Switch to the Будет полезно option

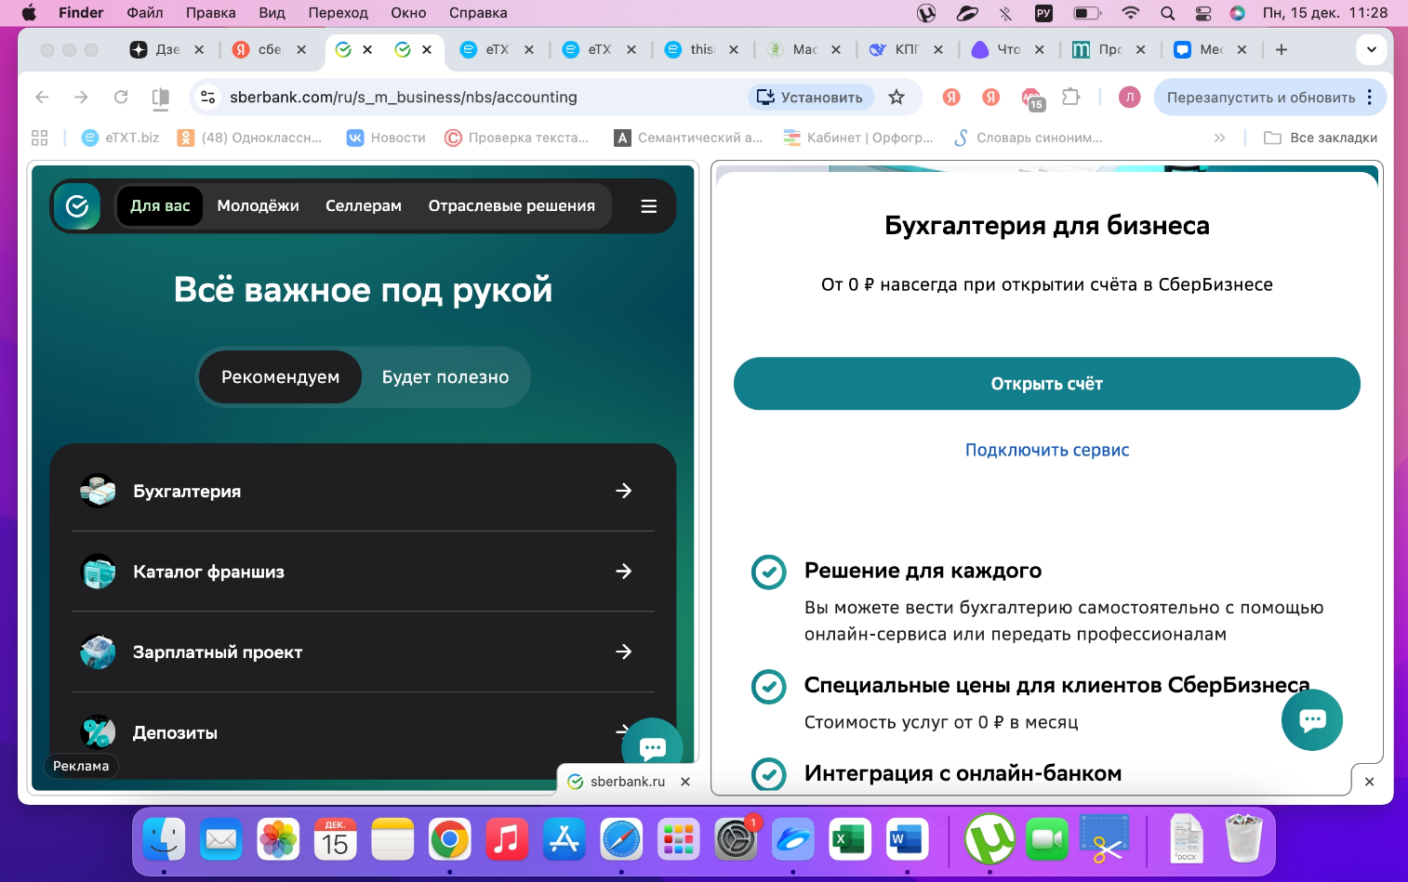tap(445, 377)
